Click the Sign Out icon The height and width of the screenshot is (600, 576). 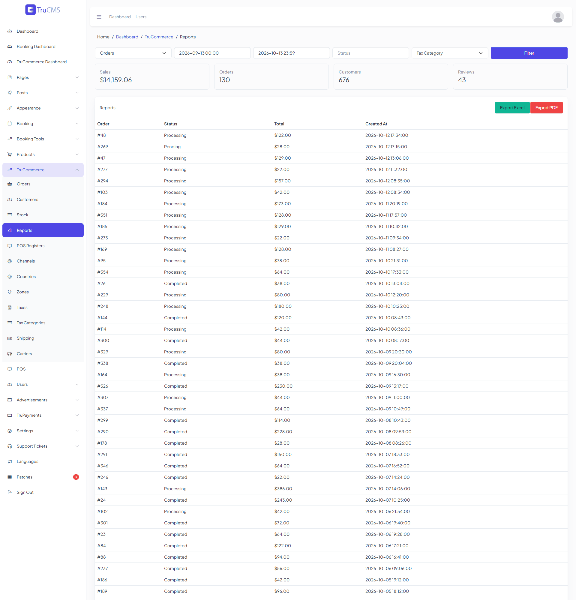coord(10,492)
